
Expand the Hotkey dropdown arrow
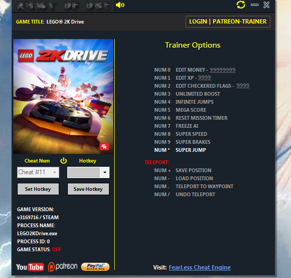click(105, 172)
